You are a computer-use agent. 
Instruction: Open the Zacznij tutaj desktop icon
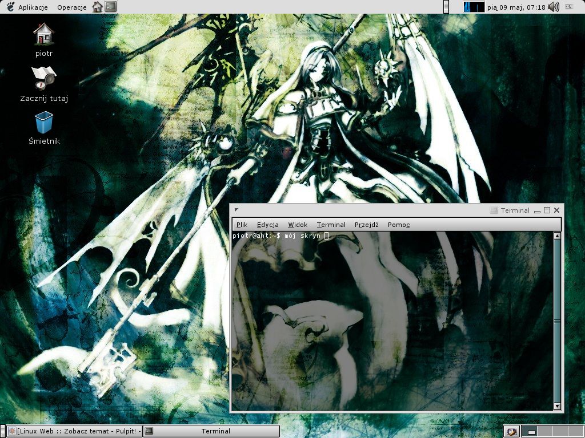click(x=43, y=84)
